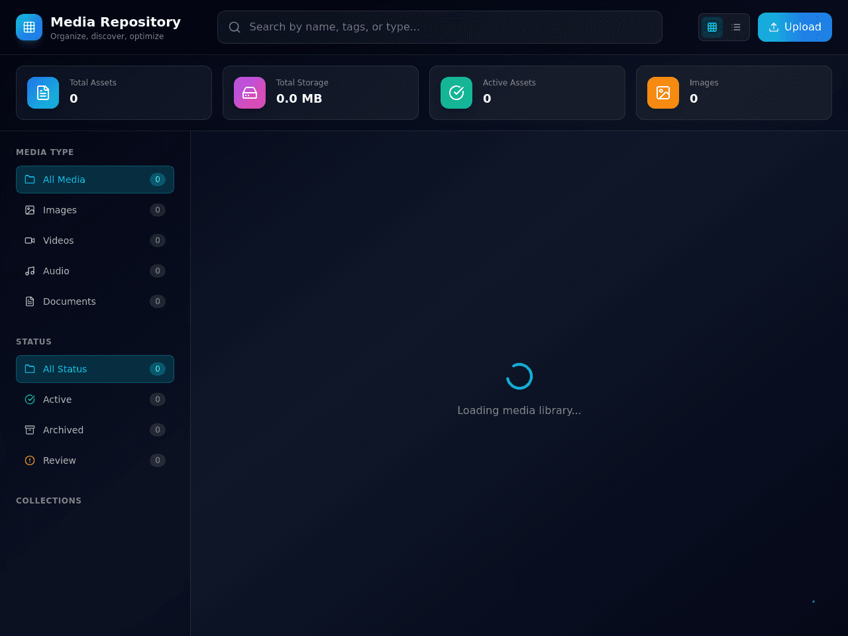Switch to grid view layout
The image size is (848, 636).
(x=712, y=27)
